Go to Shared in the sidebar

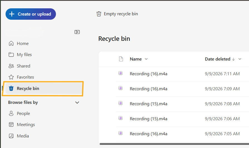point(19,66)
